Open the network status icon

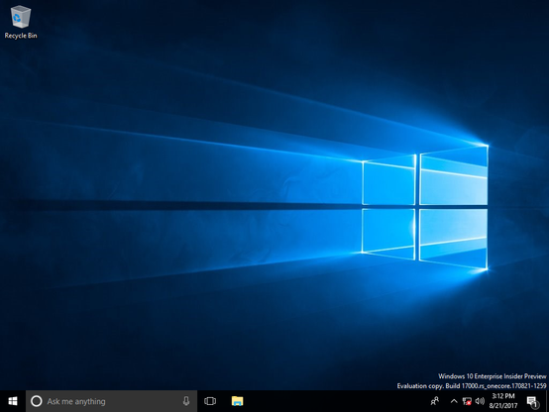467,401
